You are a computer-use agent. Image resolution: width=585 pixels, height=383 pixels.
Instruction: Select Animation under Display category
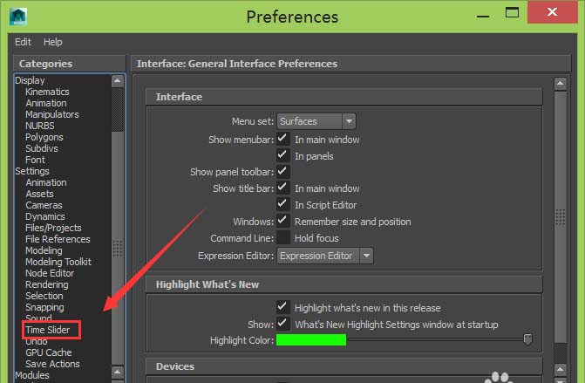[x=46, y=103]
